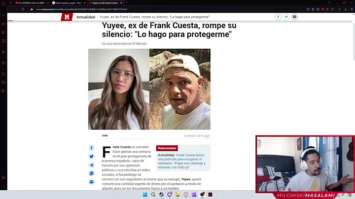Click the 'SMM' author byline
Viewport: 355px width, 199px height.
point(105,135)
